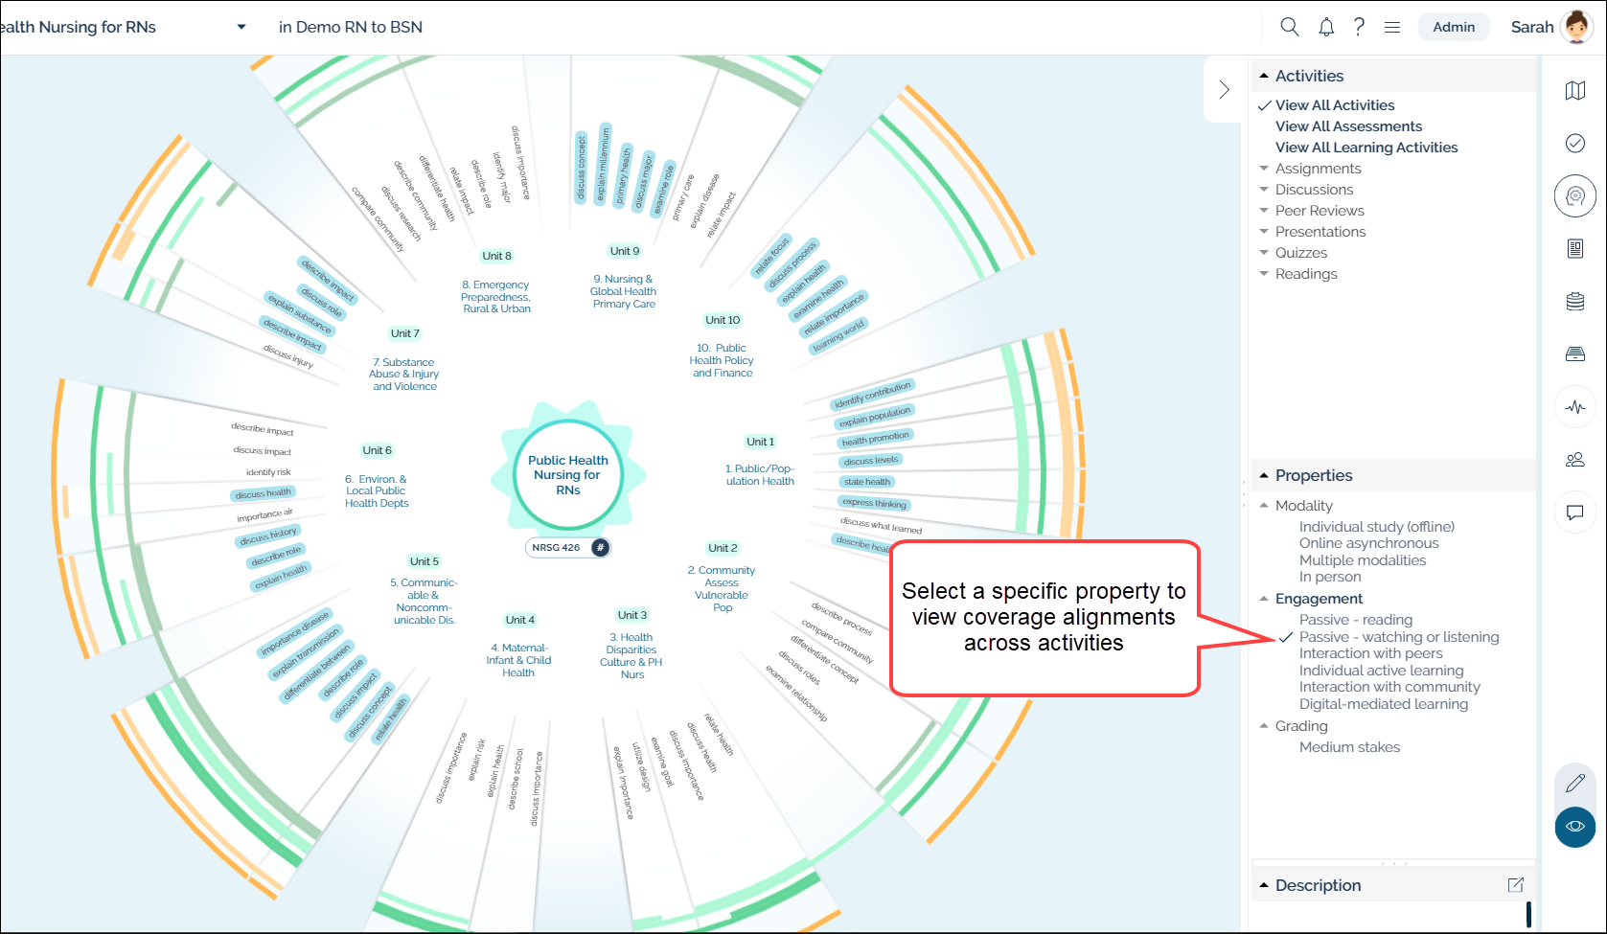Open the course name dropdown arrow
Screen dimensions: 1607x934
(x=241, y=27)
